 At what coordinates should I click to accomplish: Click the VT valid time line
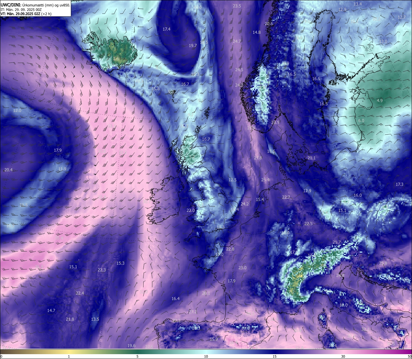(27, 14)
